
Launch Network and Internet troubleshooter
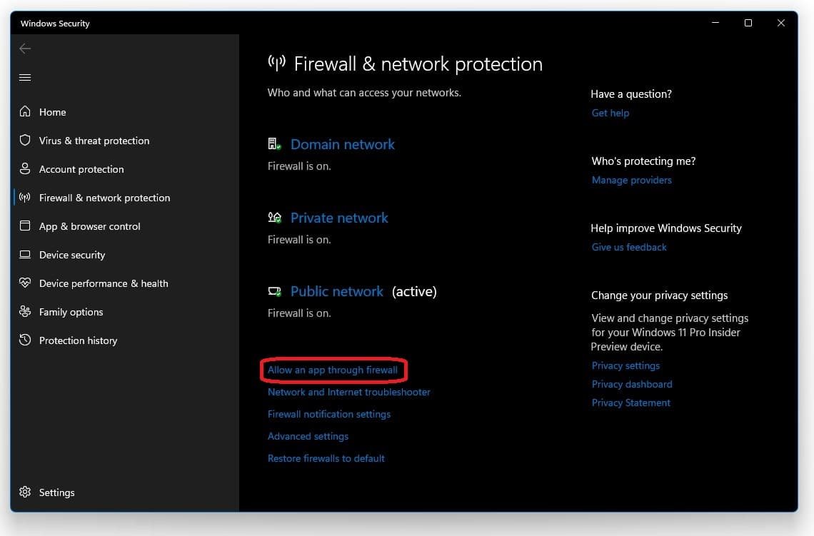349,393
